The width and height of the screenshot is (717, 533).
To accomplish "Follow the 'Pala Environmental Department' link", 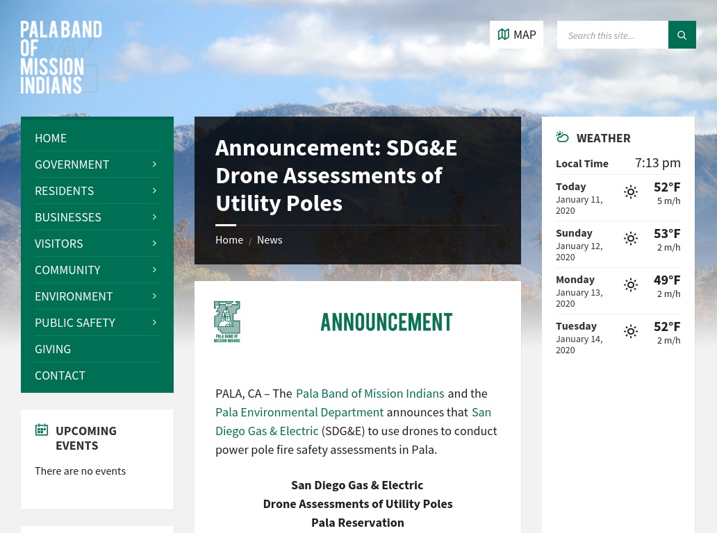I will [x=299, y=412].
